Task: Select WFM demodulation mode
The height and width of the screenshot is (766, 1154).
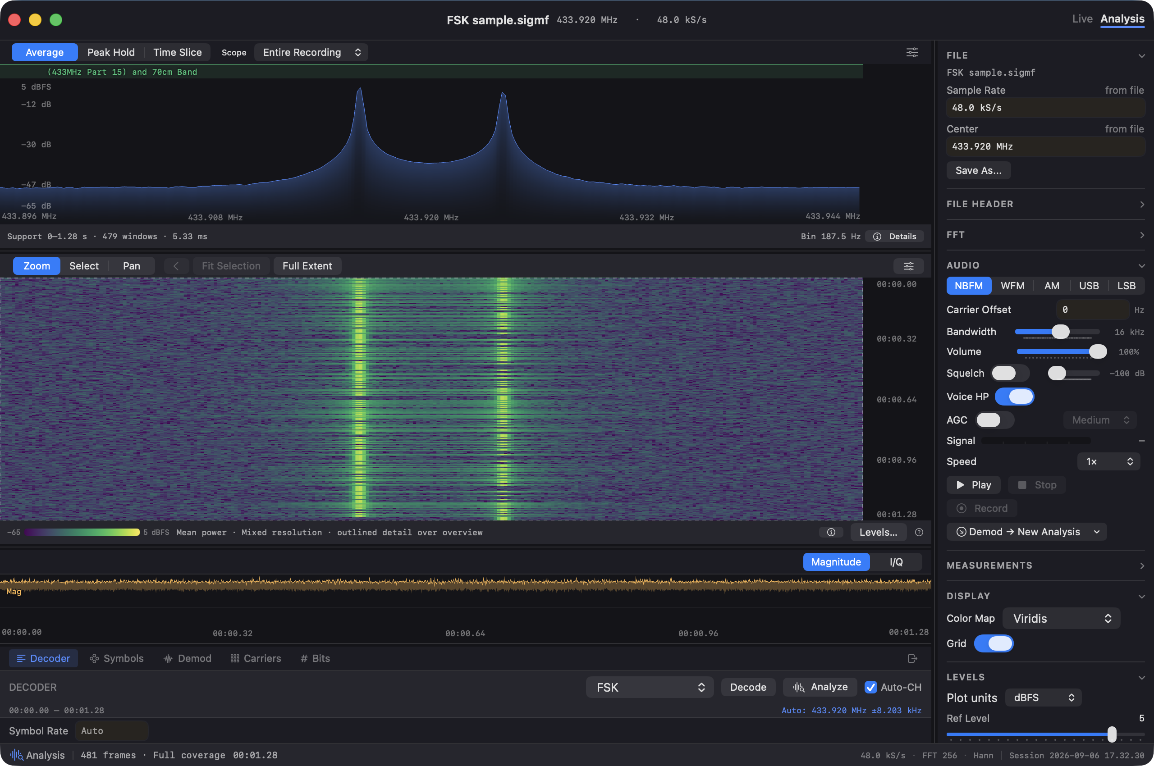Action: tap(1012, 286)
